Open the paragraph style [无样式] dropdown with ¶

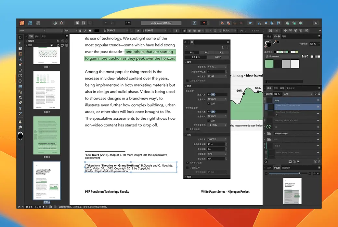tap(154, 30)
